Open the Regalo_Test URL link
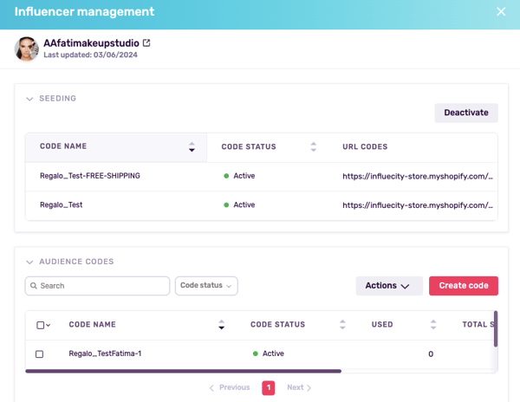520x402 pixels. [418, 205]
